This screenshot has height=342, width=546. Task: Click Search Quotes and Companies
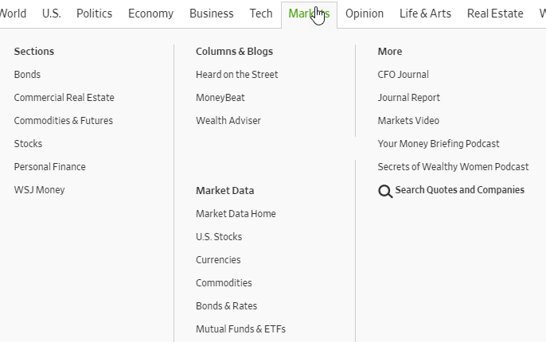(459, 190)
